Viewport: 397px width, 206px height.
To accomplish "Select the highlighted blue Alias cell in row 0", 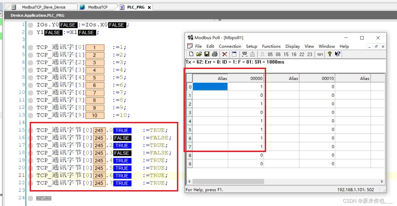I will pos(210,87).
